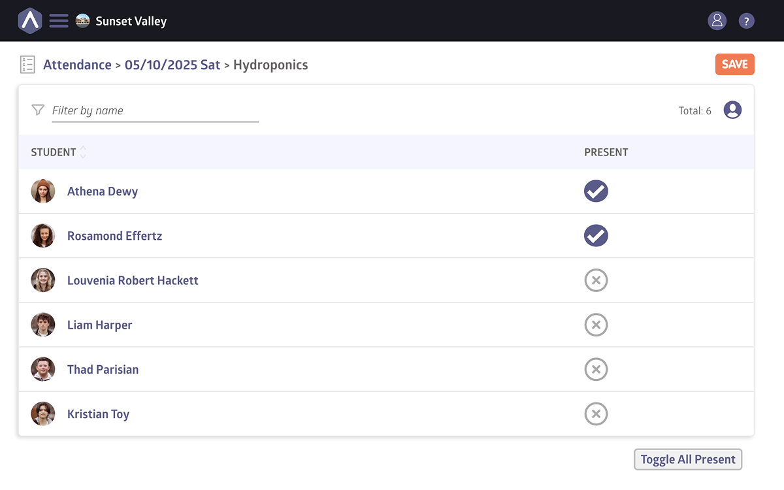Toggle Rosamond Effertz present checkmark
784x490 pixels.
(x=596, y=236)
